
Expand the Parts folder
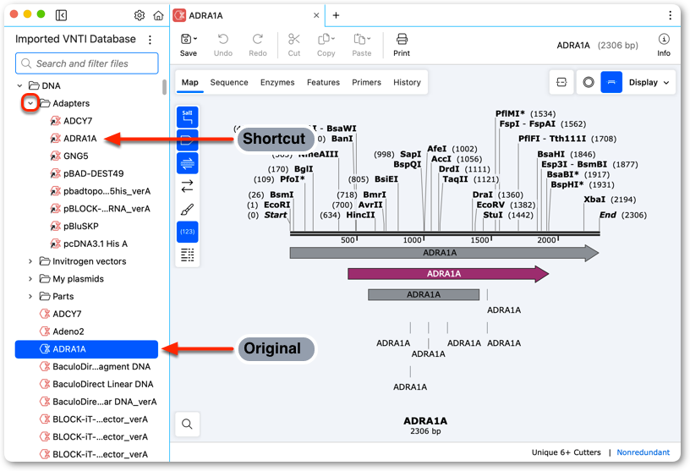tap(30, 297)
